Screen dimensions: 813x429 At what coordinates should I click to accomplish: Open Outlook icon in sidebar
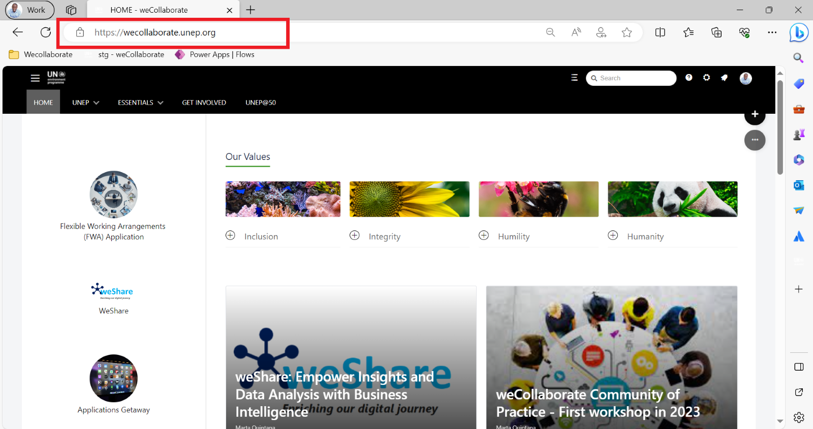tap(799, 185)
